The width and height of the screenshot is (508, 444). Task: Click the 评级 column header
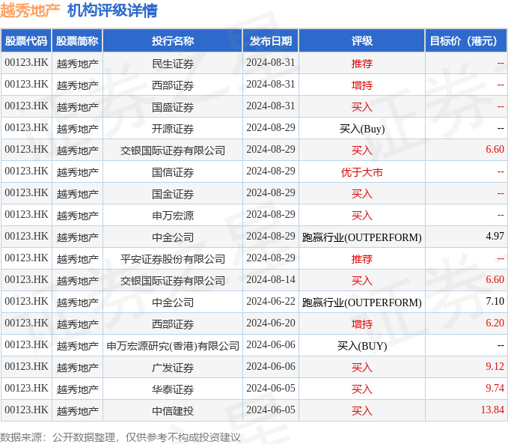pyautogui.click(x=362, y=41)
